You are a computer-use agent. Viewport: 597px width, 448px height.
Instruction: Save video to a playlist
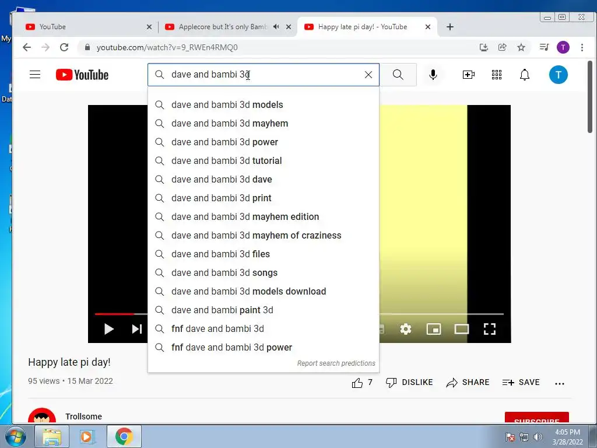pyautogui.click(x=521, y=383)
